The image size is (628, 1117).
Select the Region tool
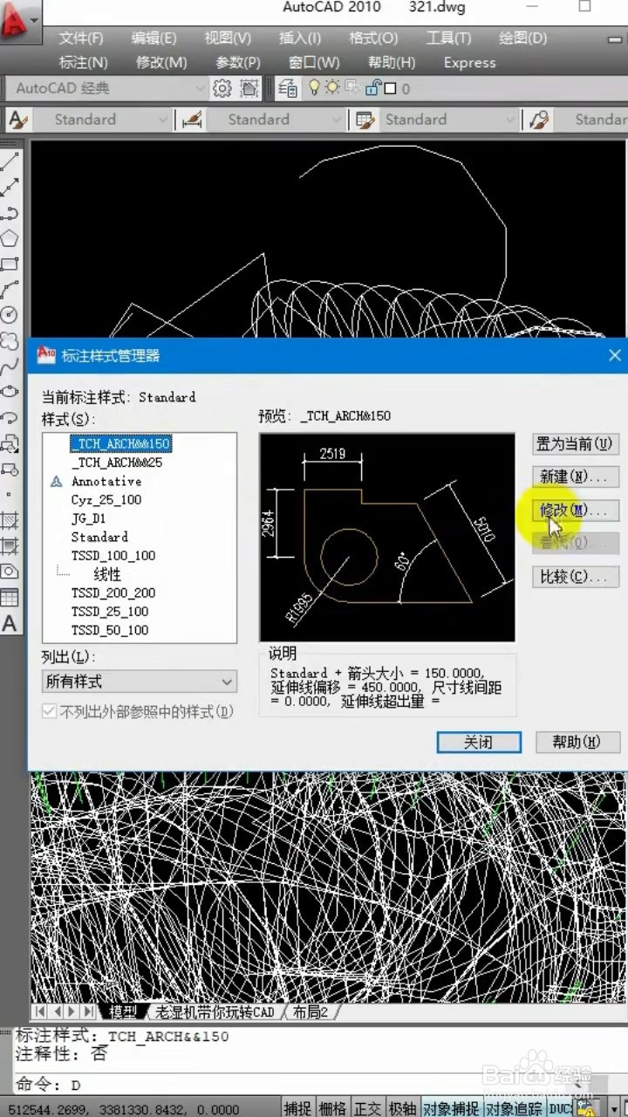pyautogui.click(x=10, y=572)
